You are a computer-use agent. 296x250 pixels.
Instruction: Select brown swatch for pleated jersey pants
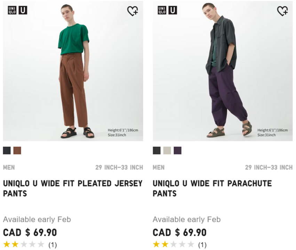pyautogui.click(x=17, y=150)
